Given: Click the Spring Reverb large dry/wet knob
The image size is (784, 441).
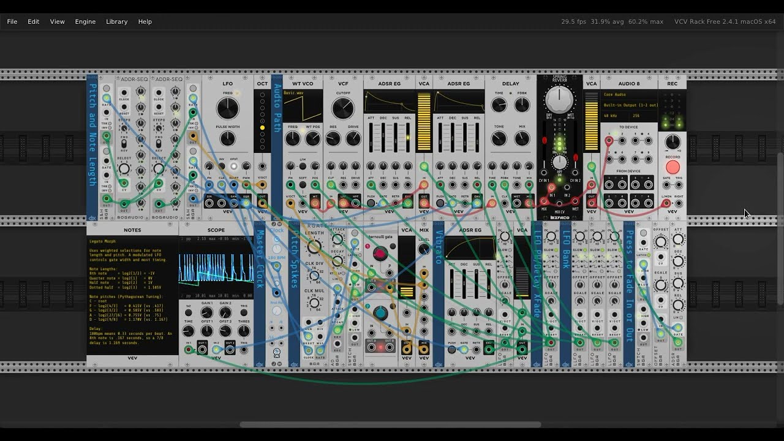Looking at the screenshot, I should (559, 99).
